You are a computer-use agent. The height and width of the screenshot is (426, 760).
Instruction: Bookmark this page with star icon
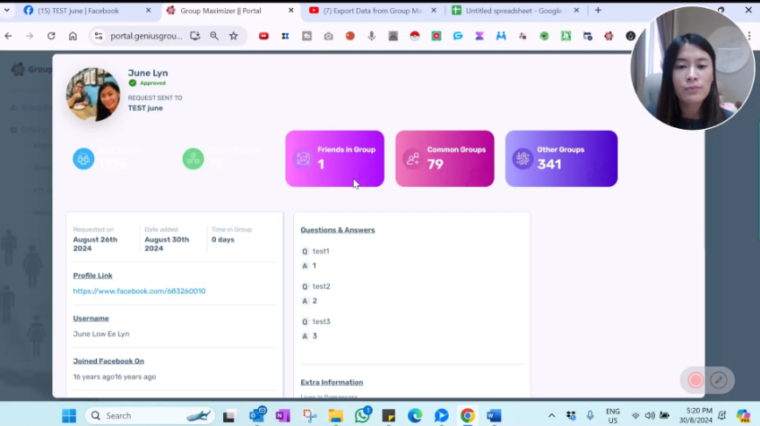click(234, 36)
